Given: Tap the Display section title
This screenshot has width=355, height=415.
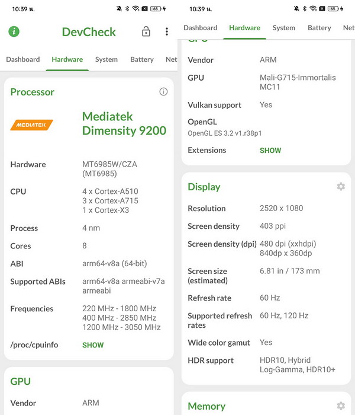Looking at the screenshot, I should tap(204, 187).
